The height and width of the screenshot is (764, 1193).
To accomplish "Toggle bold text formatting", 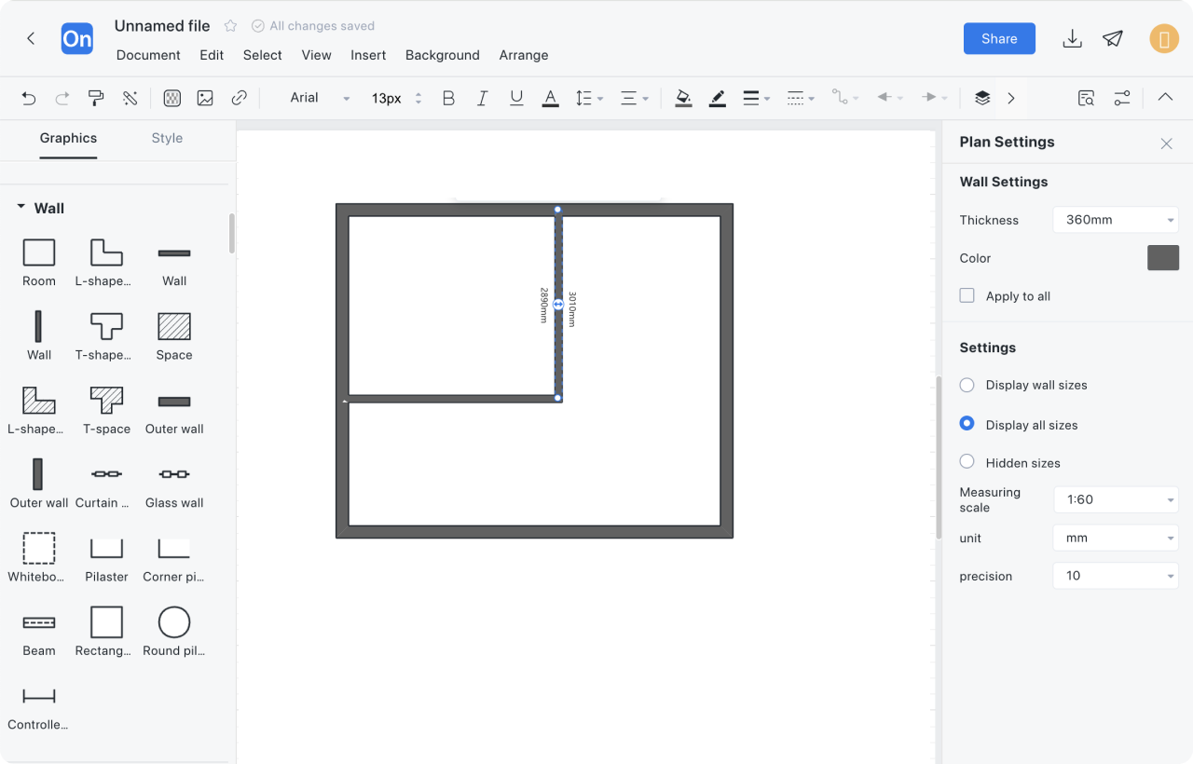I will pyautogui.click(x=448, y=98).
